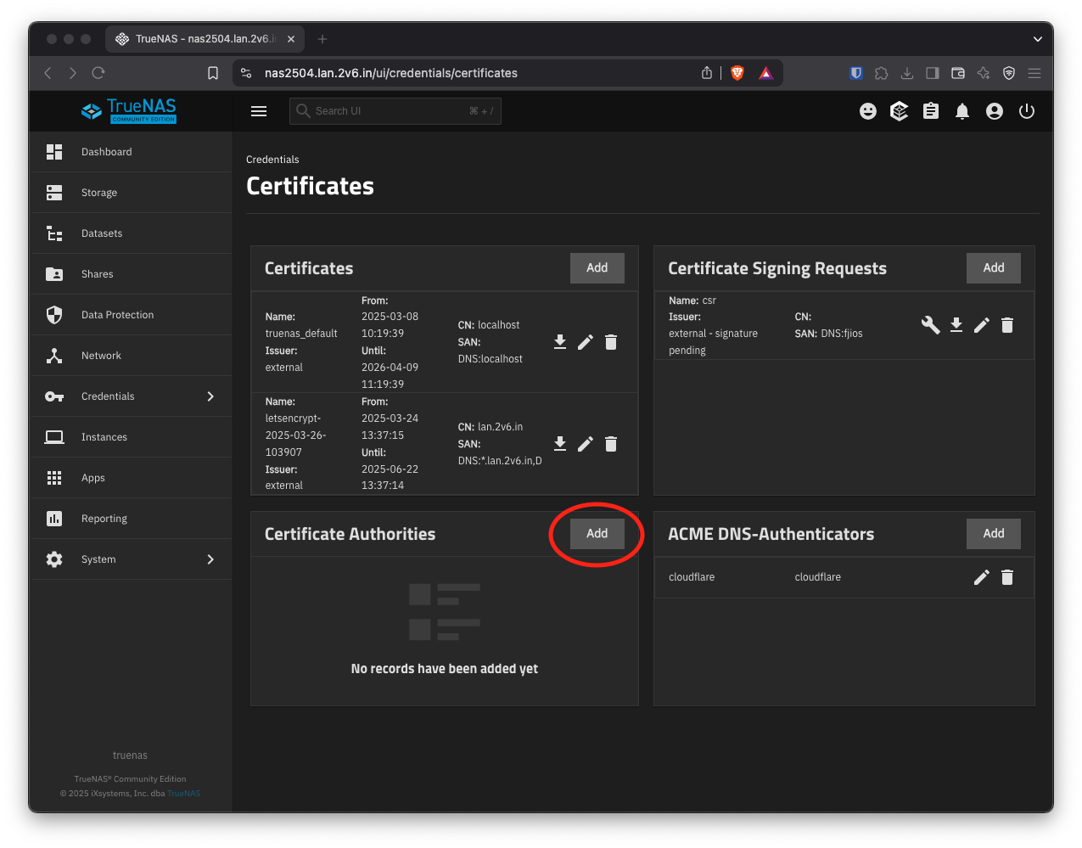This screenshot has height=848, width=1082.
Task: Bookmark this page in browser
Action: coord(213,73)
